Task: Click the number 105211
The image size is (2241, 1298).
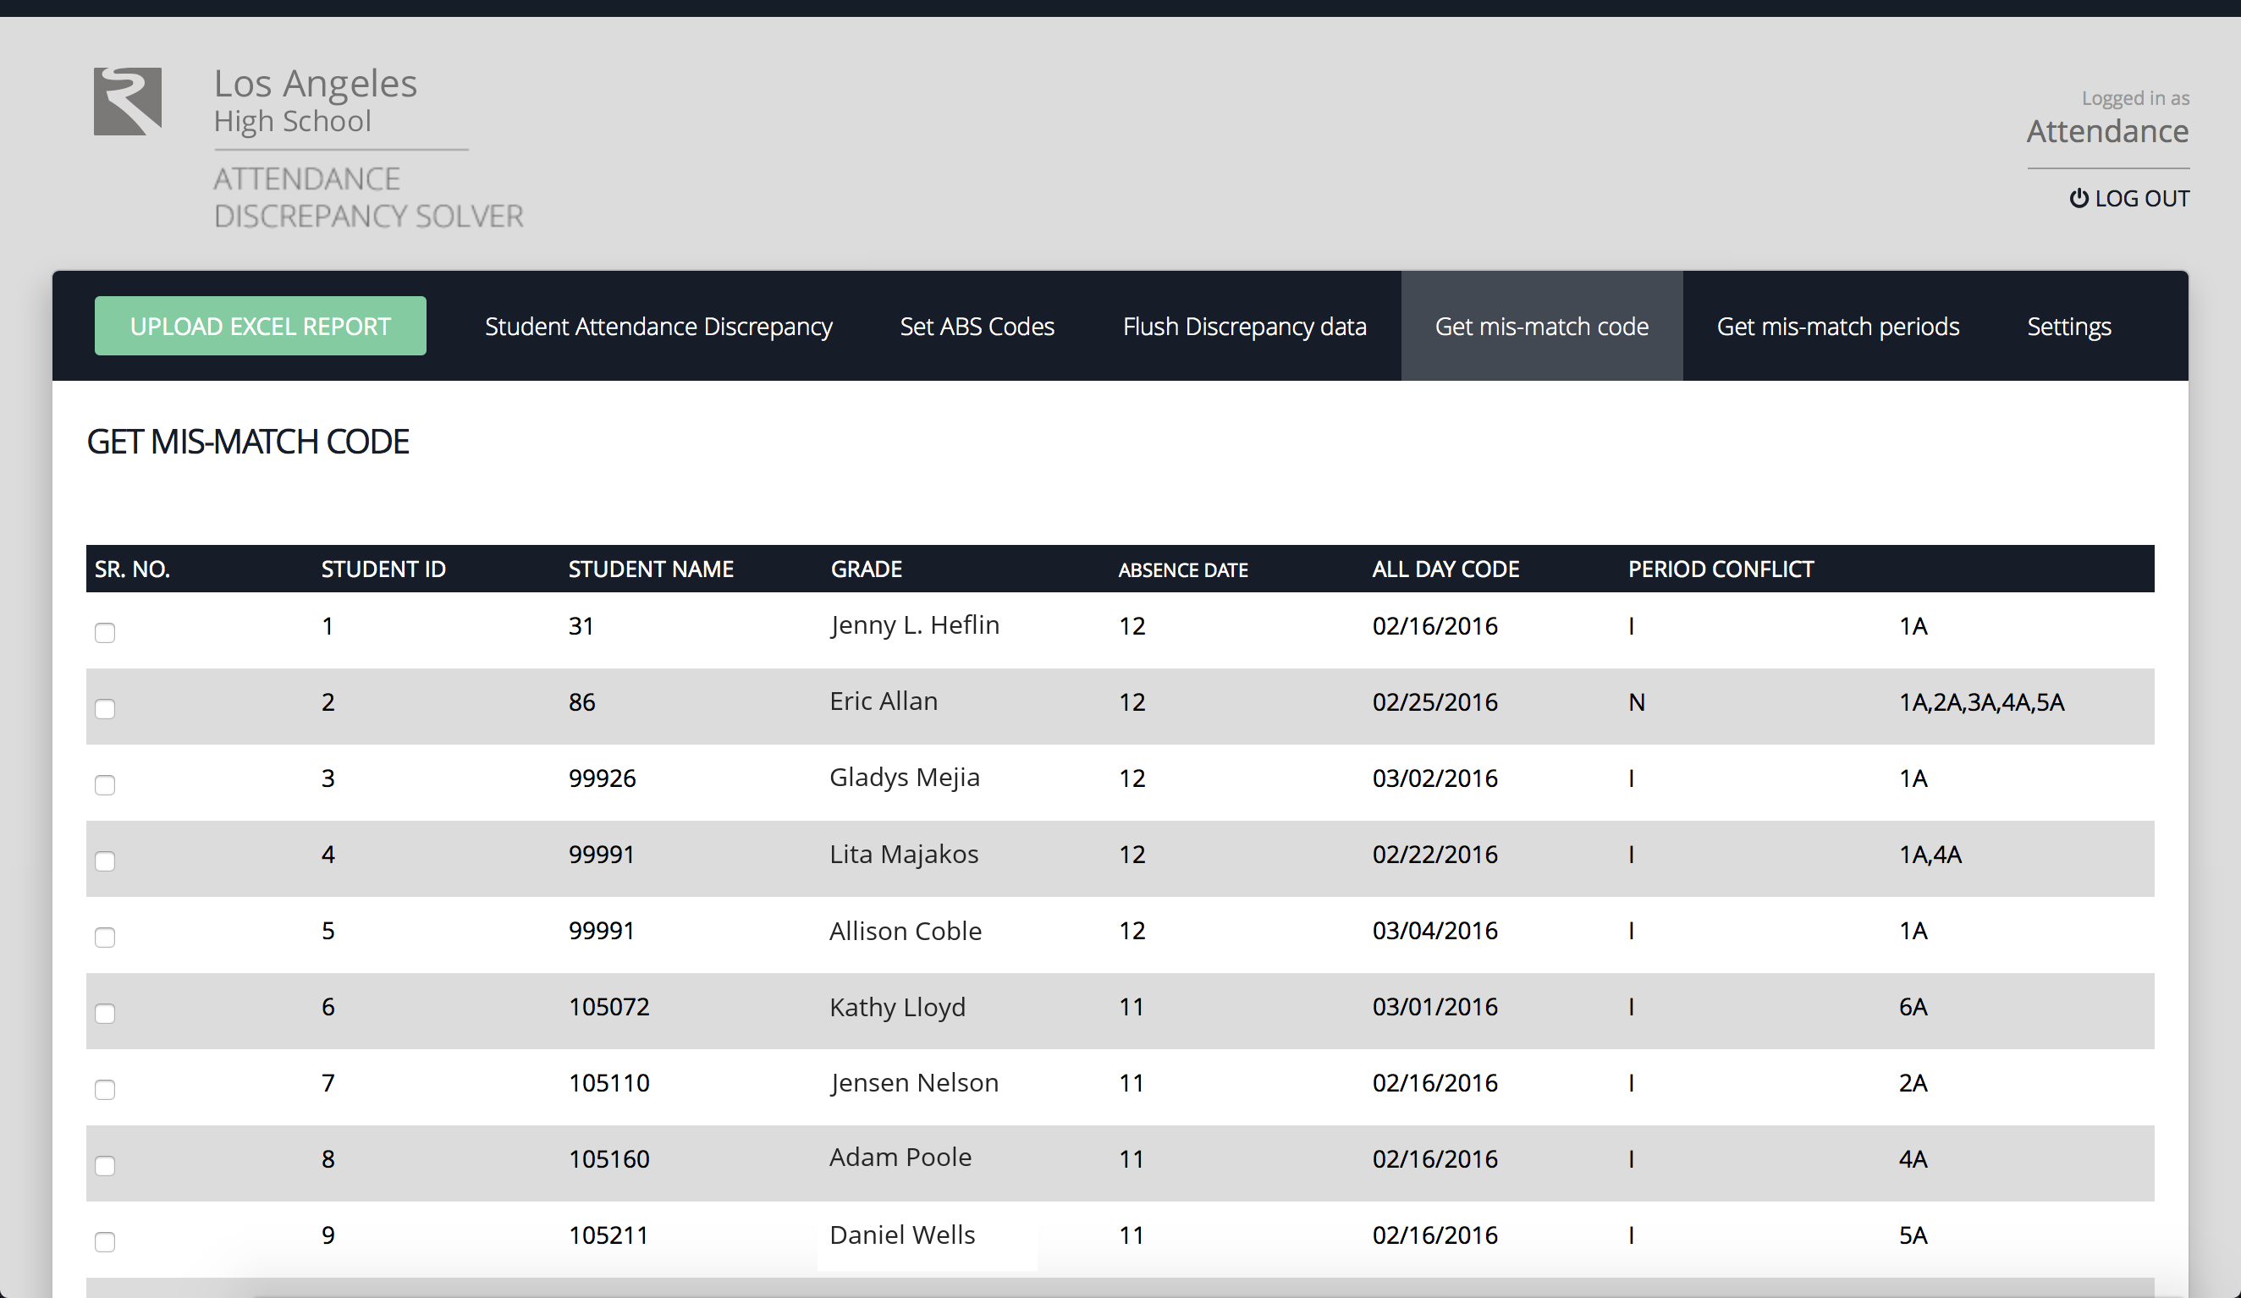Action: coord(608,1235)
